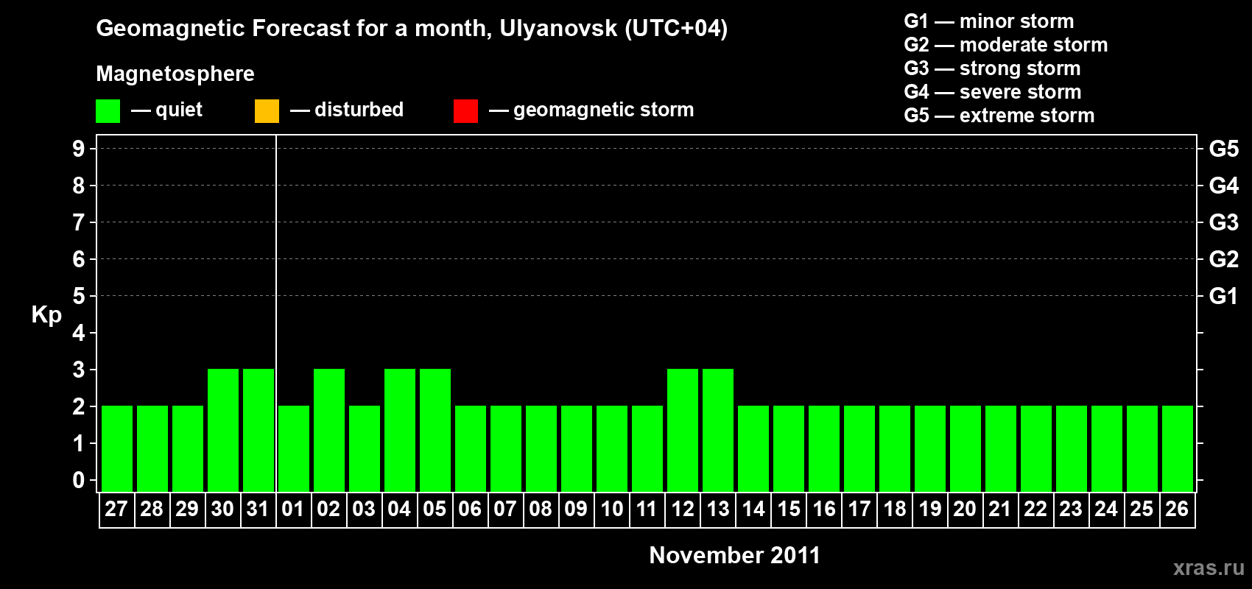Click the G1 storm level label
Image resolution: width=1252 pixels, height=589 pixels.
pyautogui.click(x=1223, y=296)
